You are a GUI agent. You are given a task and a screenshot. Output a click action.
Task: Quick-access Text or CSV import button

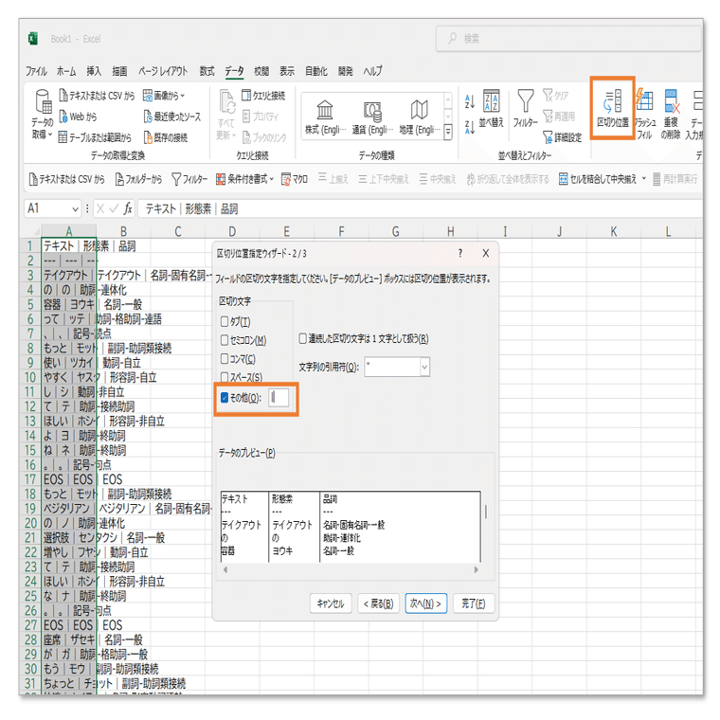[67, 179]
